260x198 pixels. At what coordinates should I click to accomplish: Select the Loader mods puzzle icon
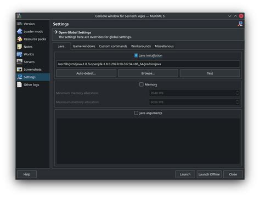pyautogui.click(x=19, y=31)
